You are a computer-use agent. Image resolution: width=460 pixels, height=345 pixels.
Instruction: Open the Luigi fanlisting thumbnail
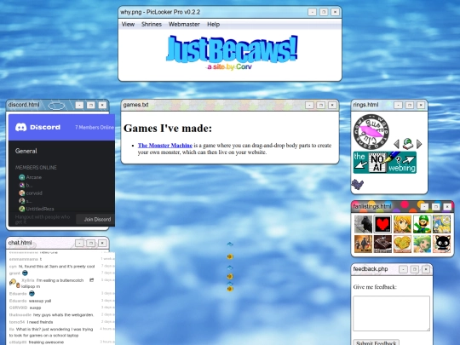(422, 224)
